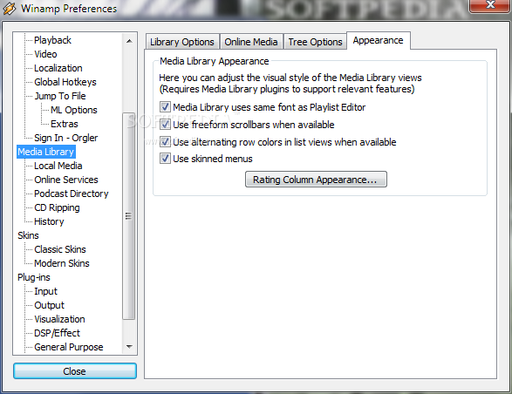
Task: Open Input plug-ins page
Action: (45, 291)
